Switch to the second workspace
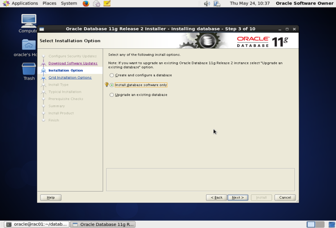Screen dimensions: 336x228 (x=320, y=224)
